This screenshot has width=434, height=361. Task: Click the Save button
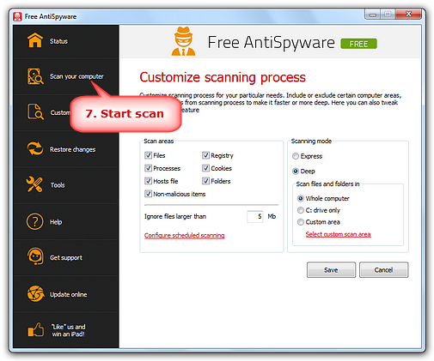click(331, 270)
